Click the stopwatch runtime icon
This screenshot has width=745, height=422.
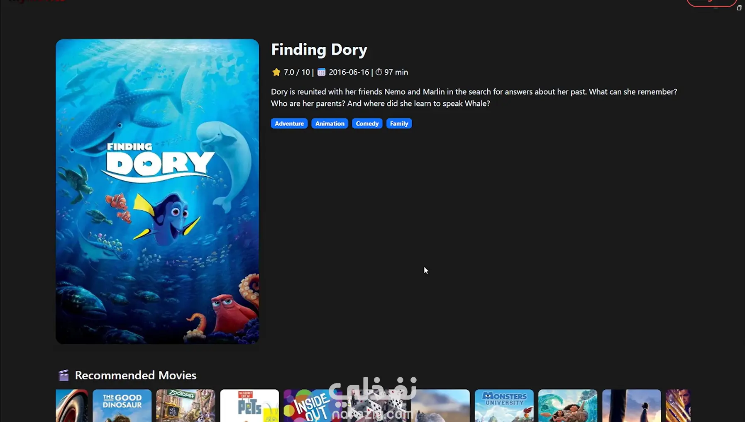pyautogui.click(x=379, y=72)
